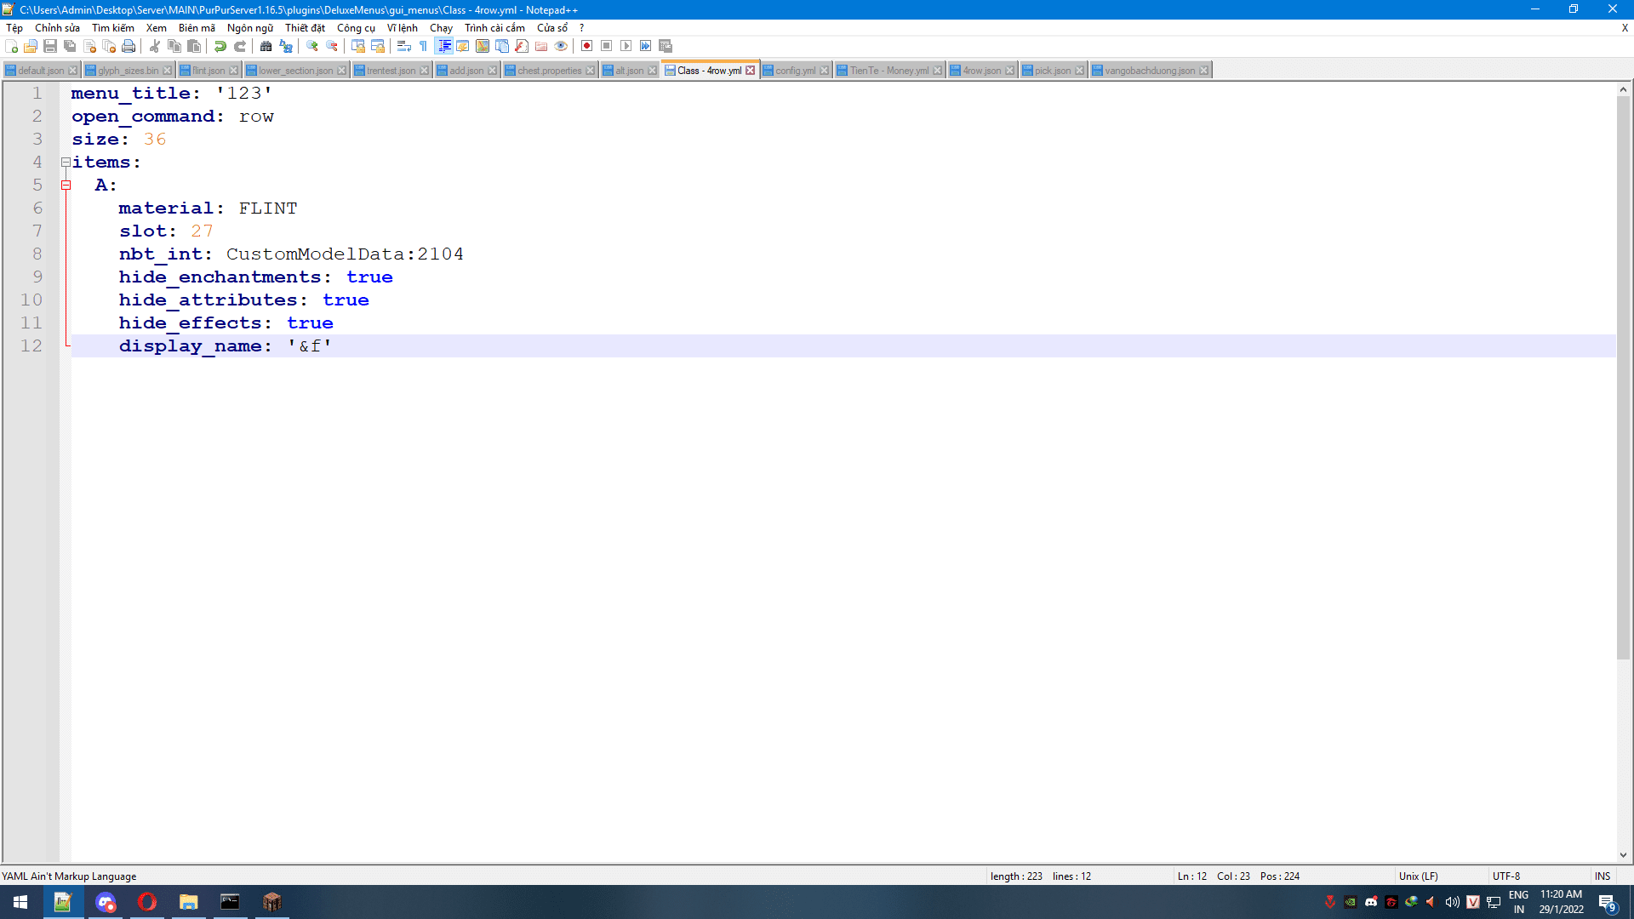The image size is (1634, 919).
Task: Toggle the indent guide toolbar button
Action: coord(443,46)
